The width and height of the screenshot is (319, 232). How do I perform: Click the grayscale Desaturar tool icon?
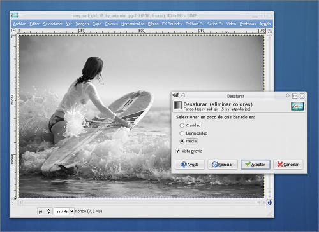(177, 106)
